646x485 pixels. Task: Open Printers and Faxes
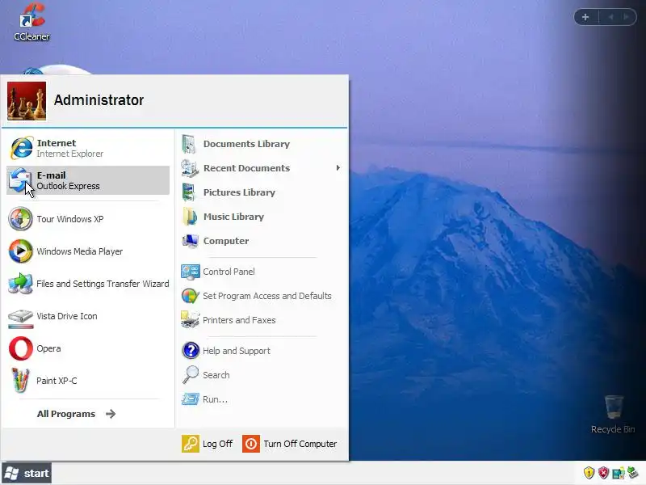262,320
